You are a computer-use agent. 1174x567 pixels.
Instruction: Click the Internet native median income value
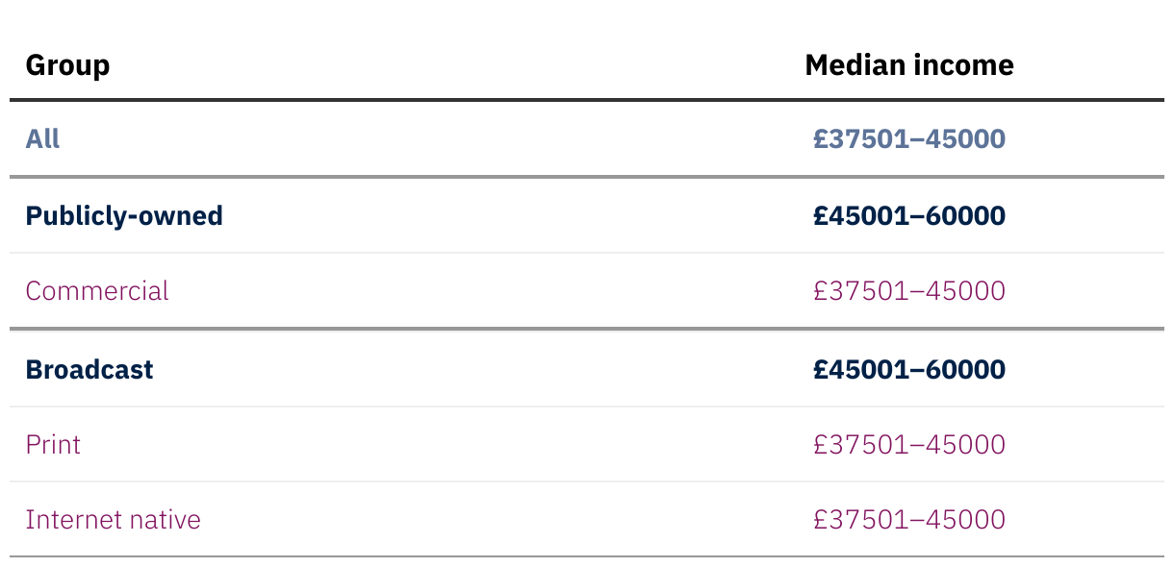point(908,520)
